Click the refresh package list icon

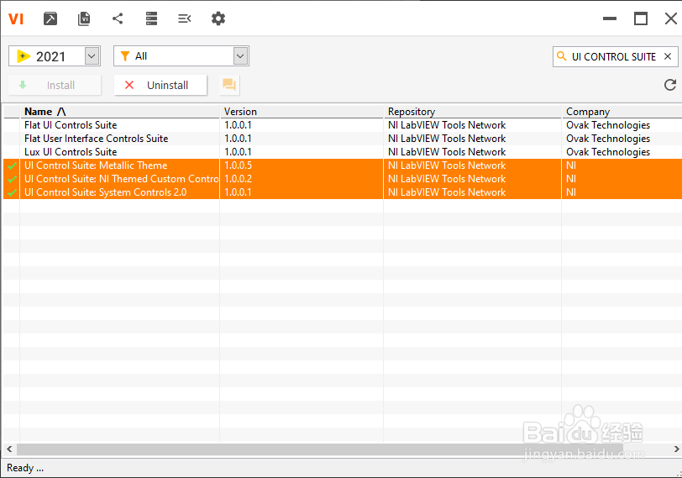tap(670, 85)
